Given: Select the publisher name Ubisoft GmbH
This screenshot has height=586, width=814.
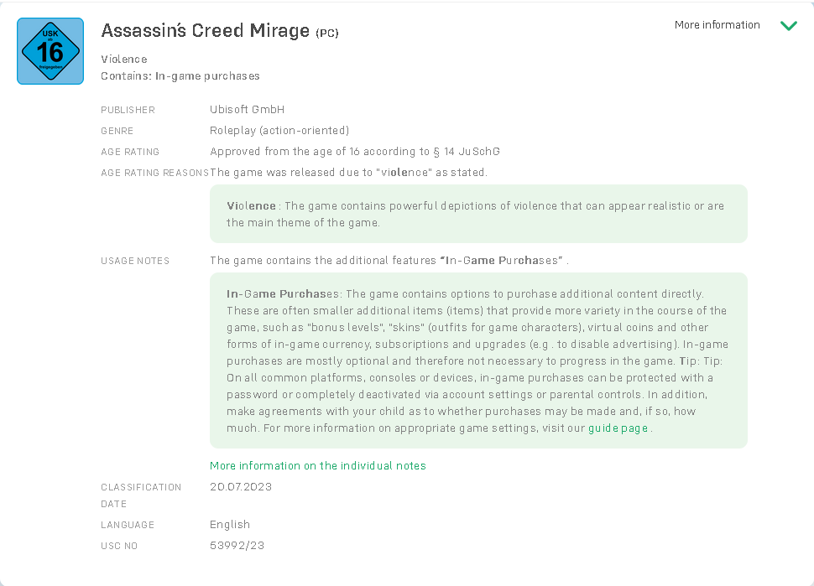Looking at the screenshot, I should coord(247,110).
